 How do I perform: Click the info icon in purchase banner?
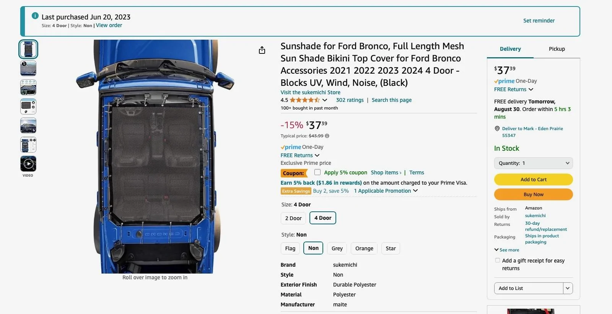pos(35,16)
